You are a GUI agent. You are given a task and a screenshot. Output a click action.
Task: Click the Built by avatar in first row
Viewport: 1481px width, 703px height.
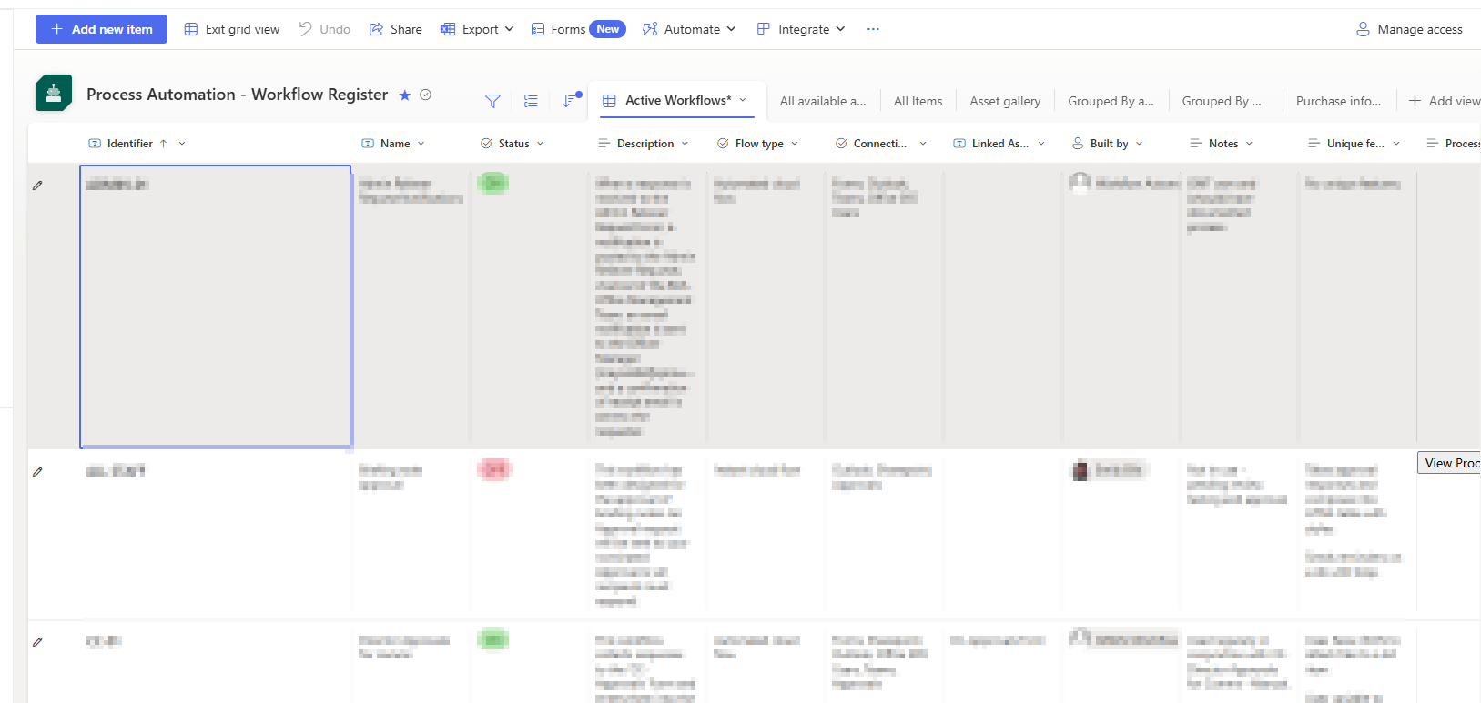click(x=1080, y=183)
